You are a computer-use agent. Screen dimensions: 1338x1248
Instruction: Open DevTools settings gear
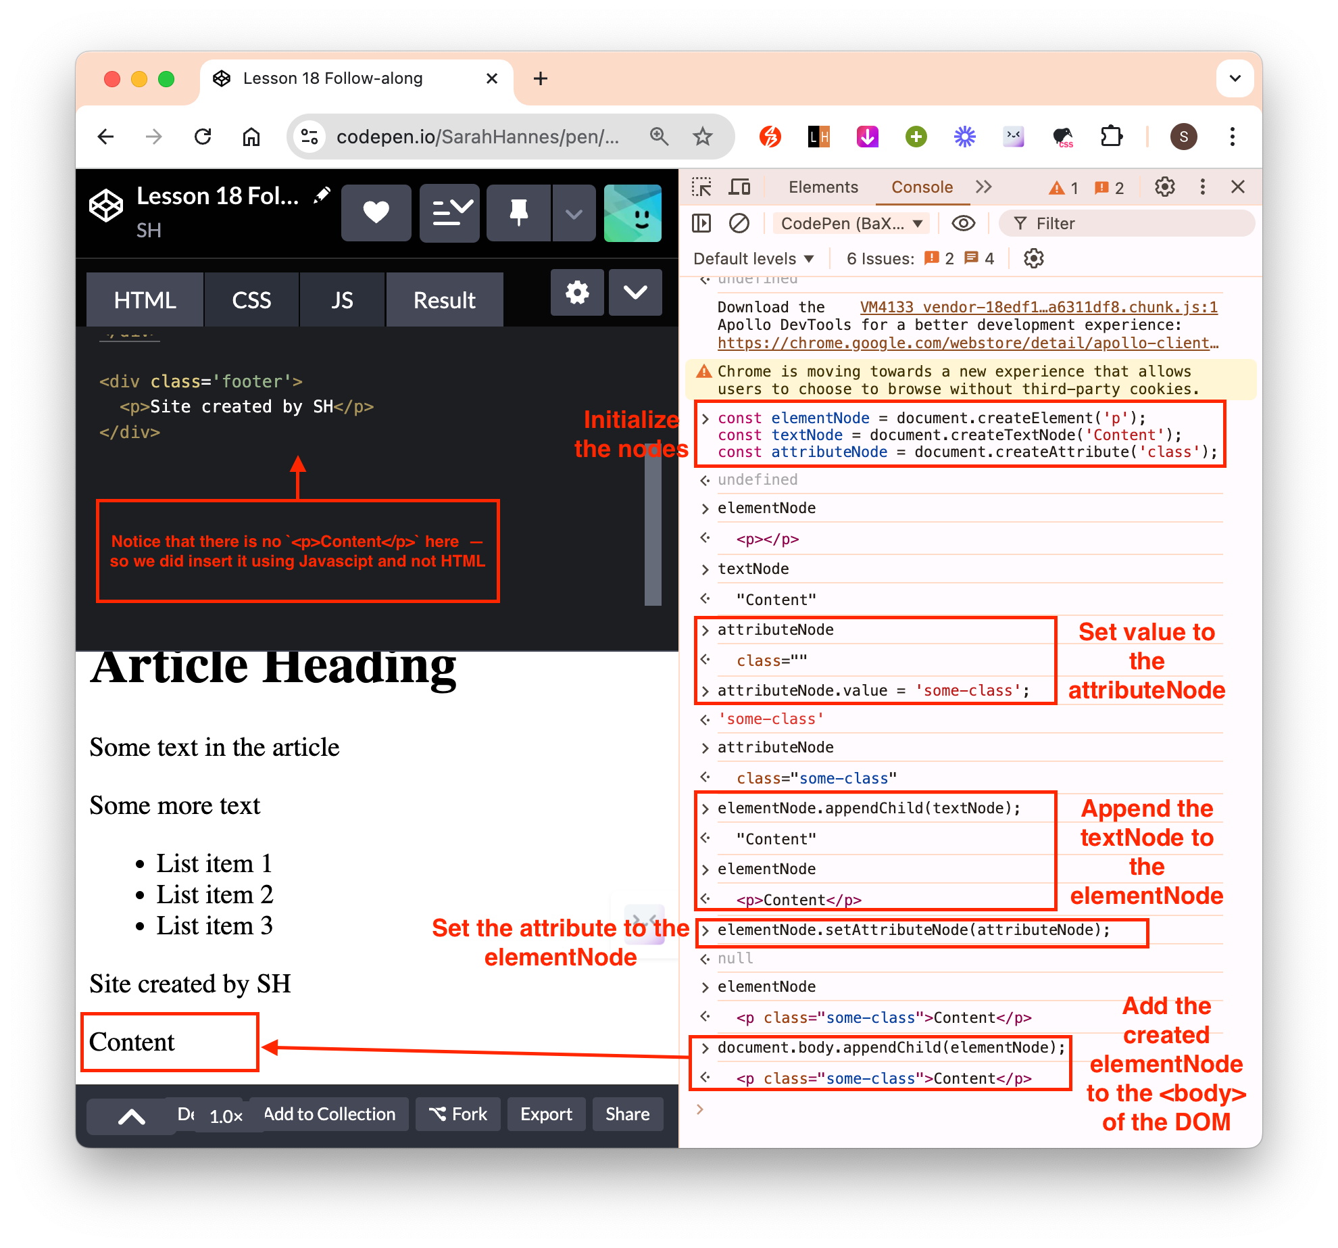point(1164,187)
